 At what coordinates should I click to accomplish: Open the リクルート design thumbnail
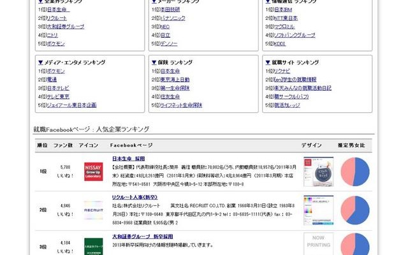pyautogui.click(x=319, y=210)
